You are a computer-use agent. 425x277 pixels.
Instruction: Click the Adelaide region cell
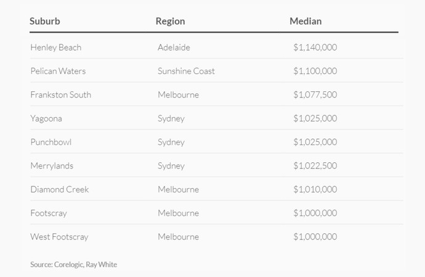[174, 48]
